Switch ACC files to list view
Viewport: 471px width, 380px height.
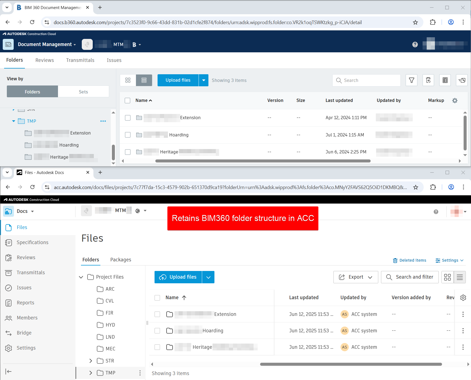(460, 277)
